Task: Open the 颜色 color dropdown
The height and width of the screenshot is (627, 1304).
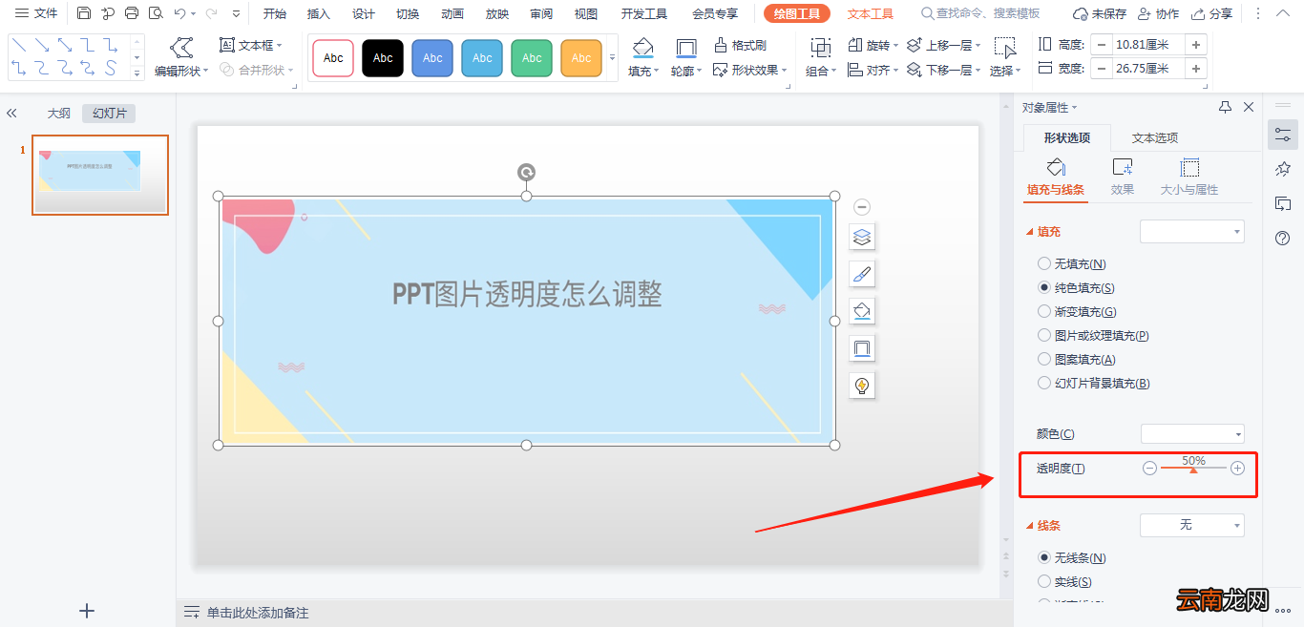Action: pos(1191,433)
